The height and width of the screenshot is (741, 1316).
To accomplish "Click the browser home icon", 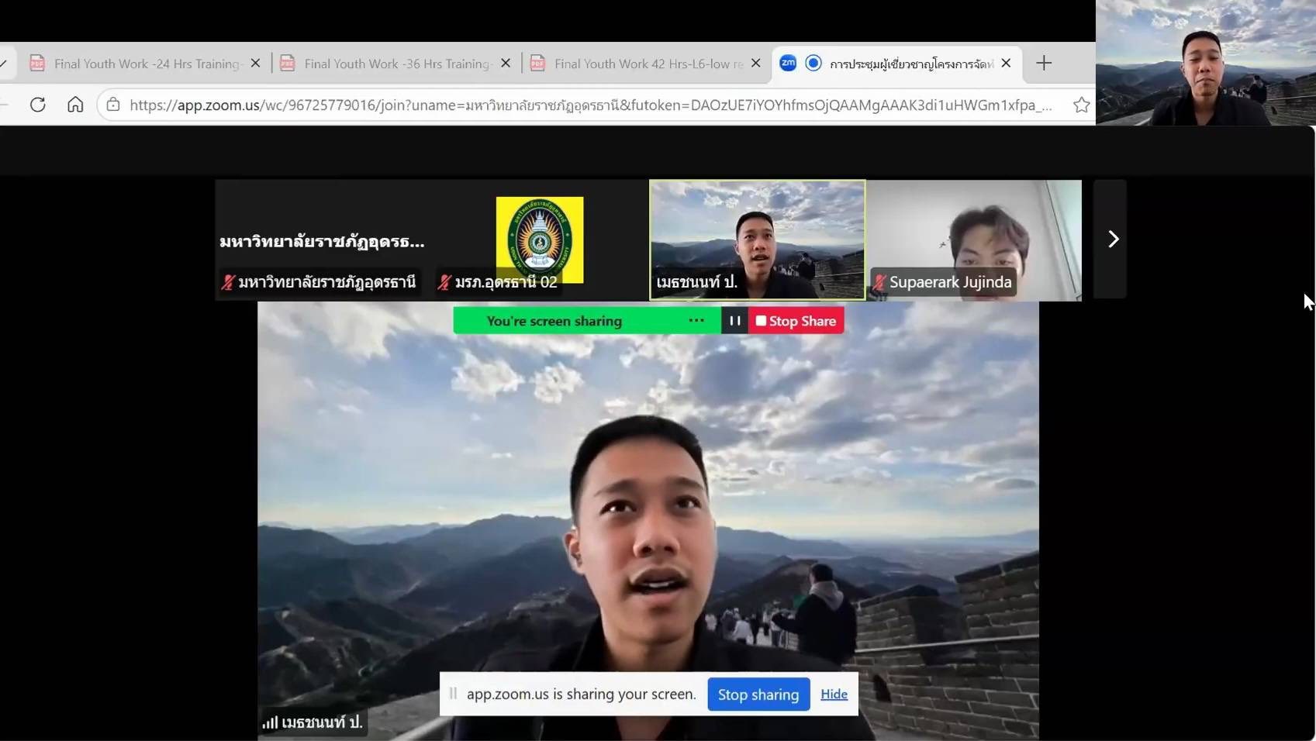I will click(75, 105).
